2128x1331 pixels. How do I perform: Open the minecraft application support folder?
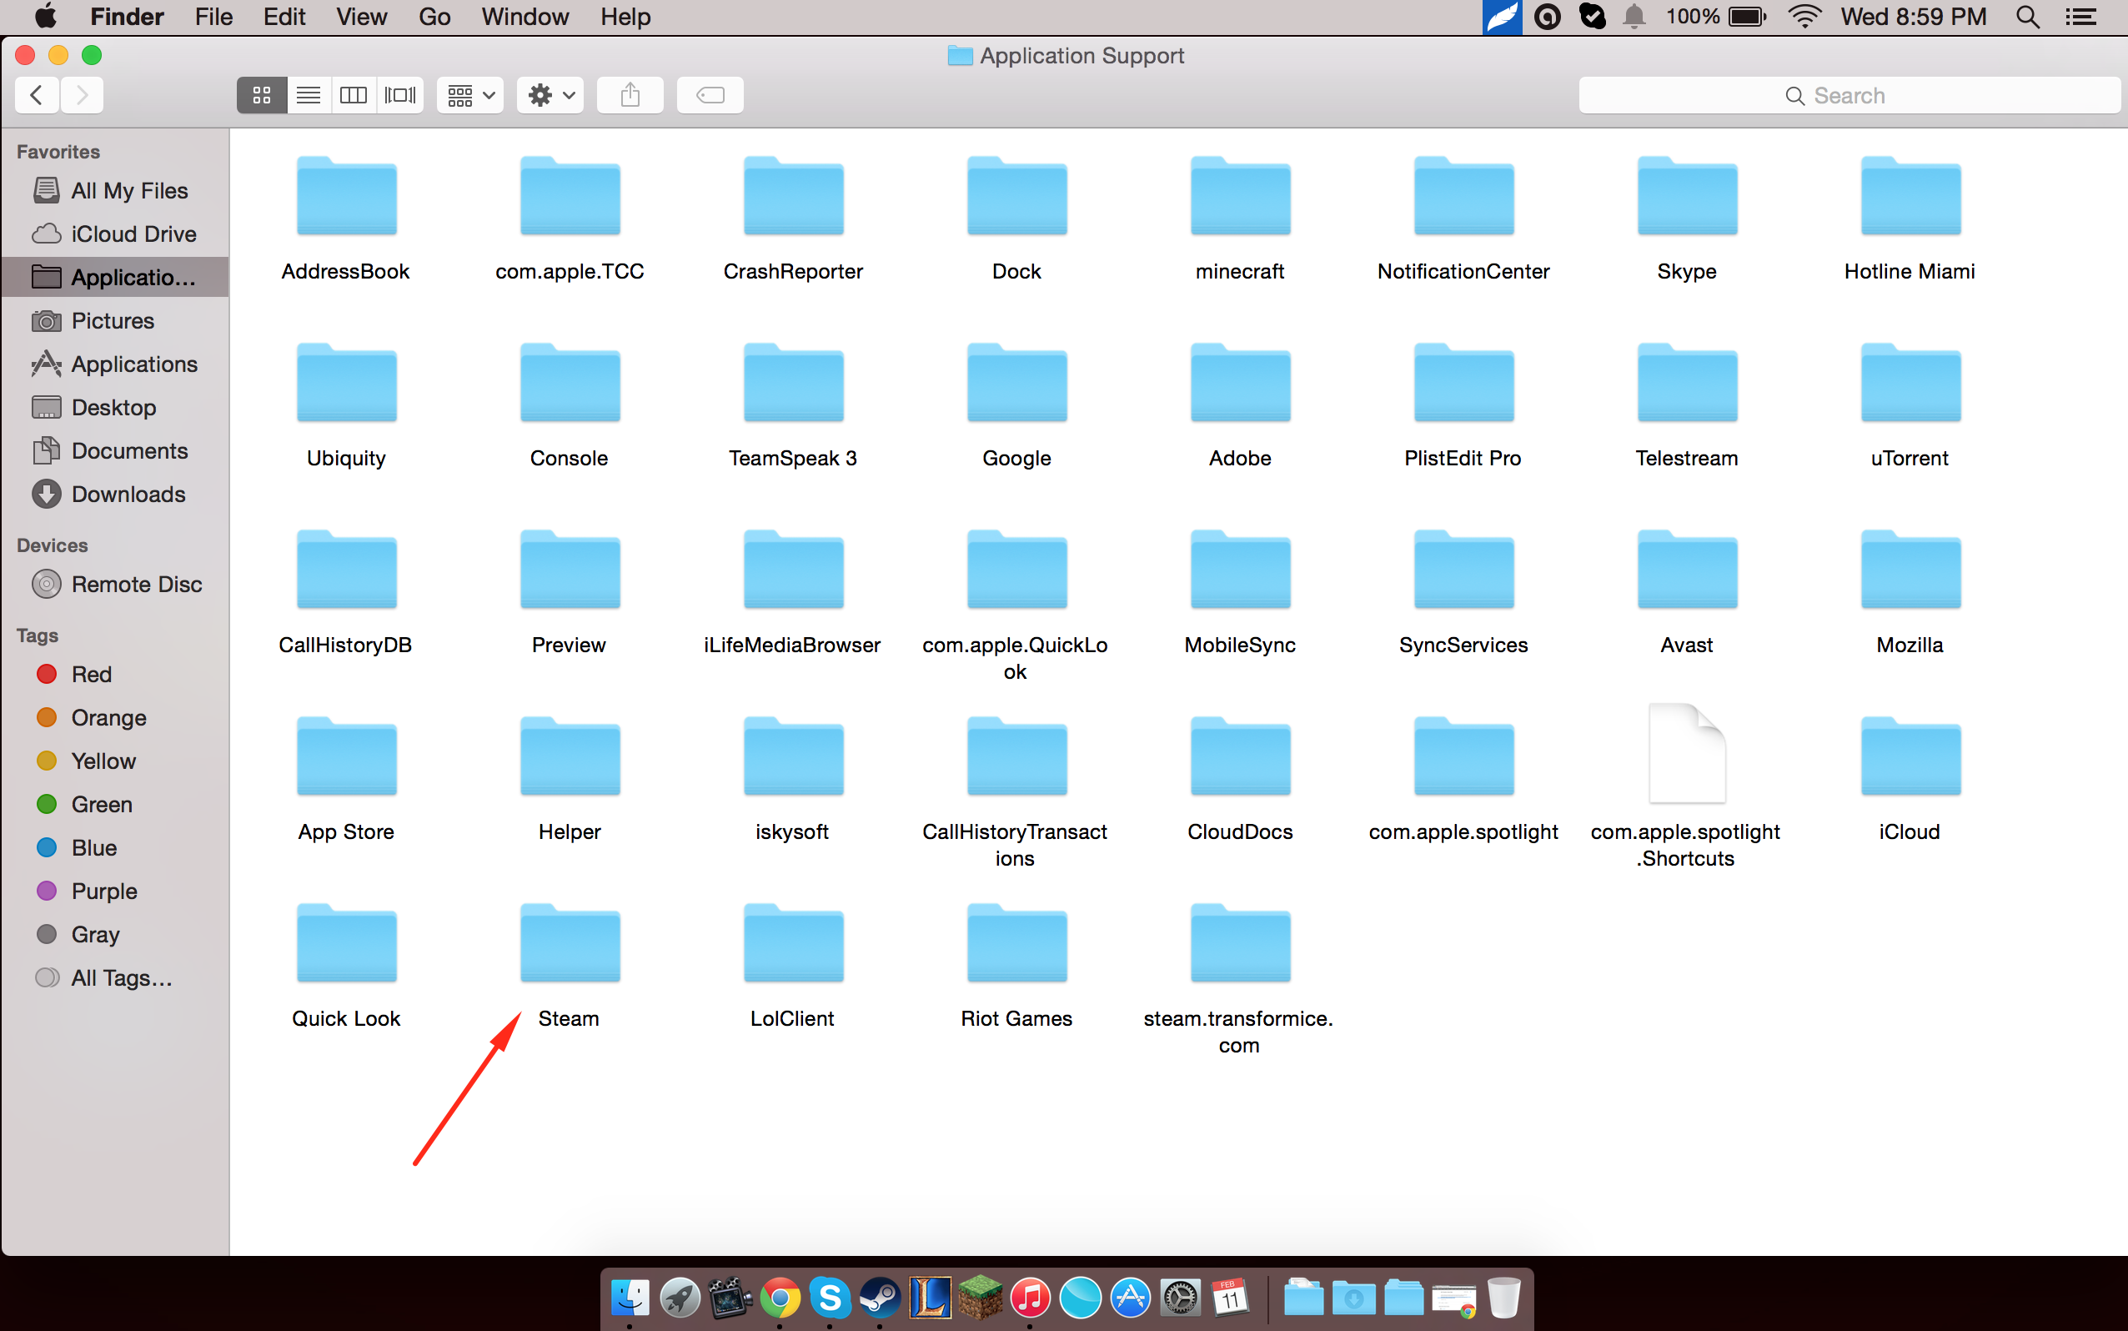(1237, 207)
